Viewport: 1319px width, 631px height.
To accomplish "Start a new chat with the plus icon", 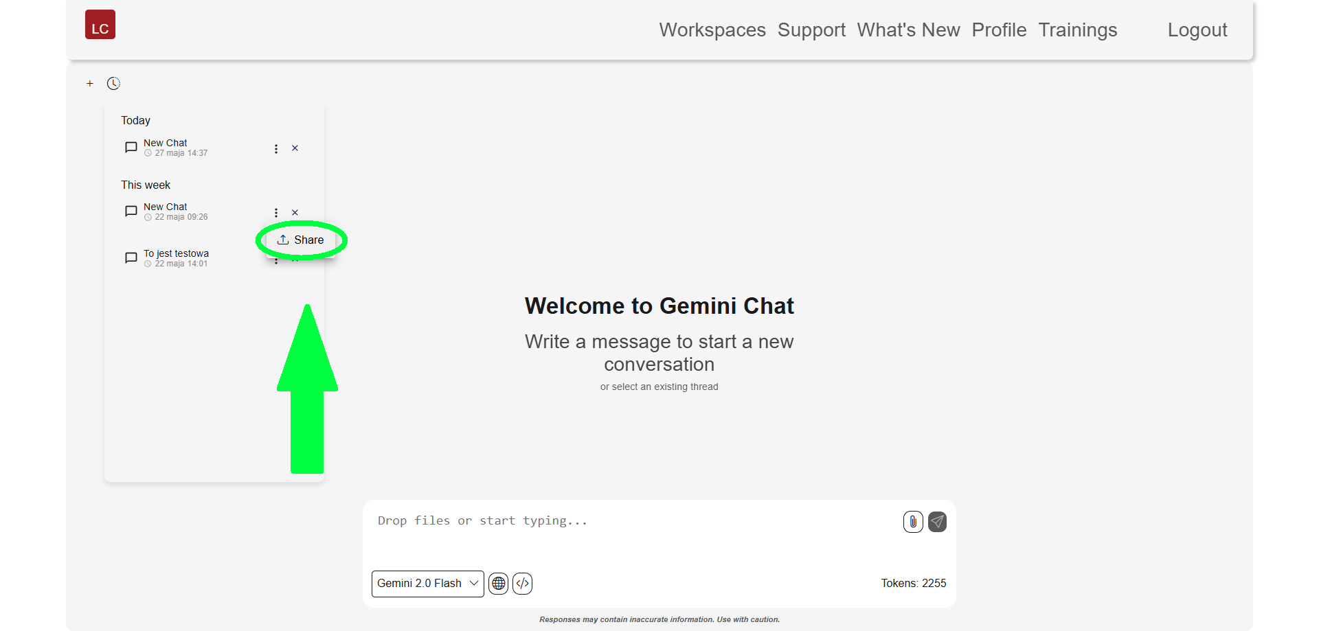I will (x=90, y=84).
